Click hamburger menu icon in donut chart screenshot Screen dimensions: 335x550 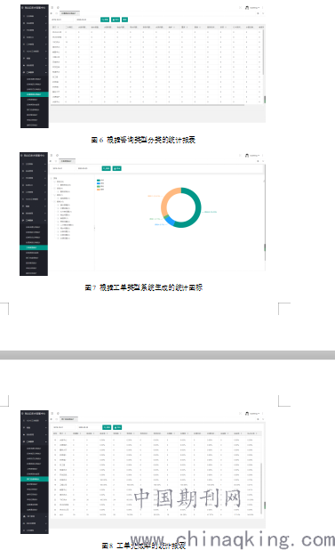(52, 156)
